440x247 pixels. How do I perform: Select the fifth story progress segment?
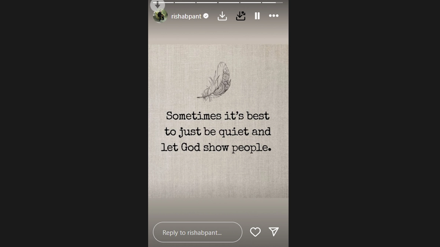250,2
